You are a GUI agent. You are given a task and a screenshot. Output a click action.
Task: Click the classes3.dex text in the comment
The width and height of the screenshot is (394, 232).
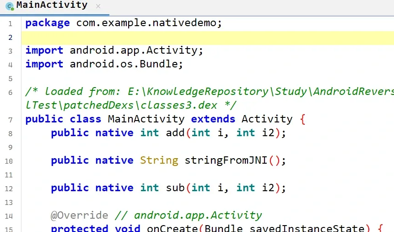pyautogui.click(x=178, y=105)
